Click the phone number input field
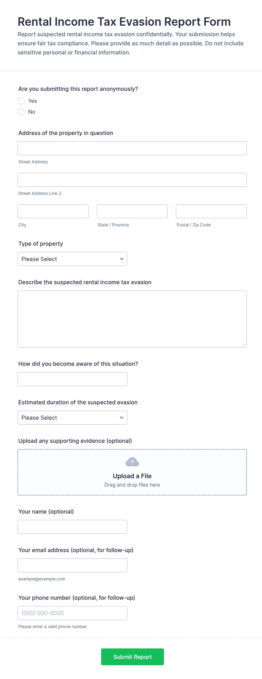Viewport: 262px width, 679px height. pyautogui.click(x=72, y=613)
